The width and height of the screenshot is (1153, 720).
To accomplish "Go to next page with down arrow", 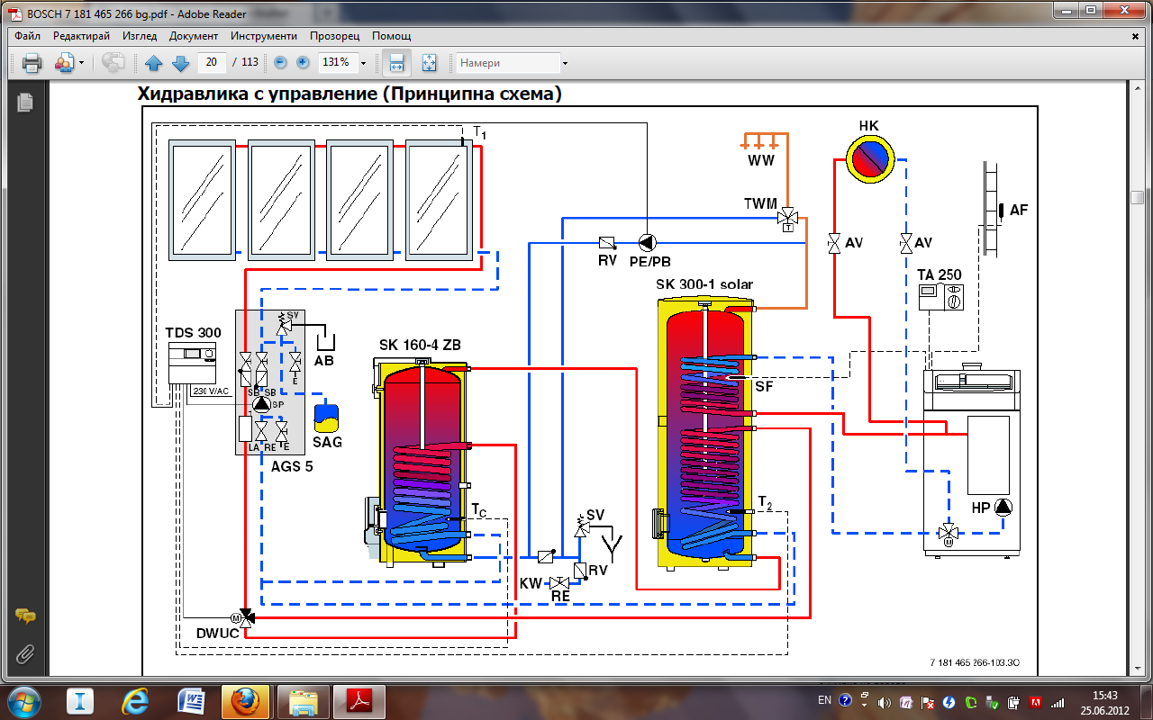I will pos(180,63).
